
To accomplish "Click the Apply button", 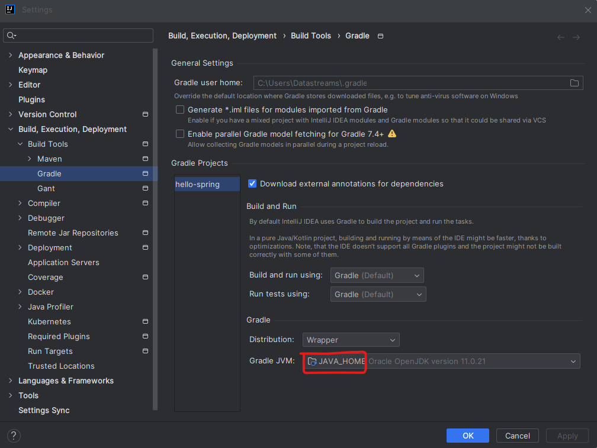I will [567, 436].
